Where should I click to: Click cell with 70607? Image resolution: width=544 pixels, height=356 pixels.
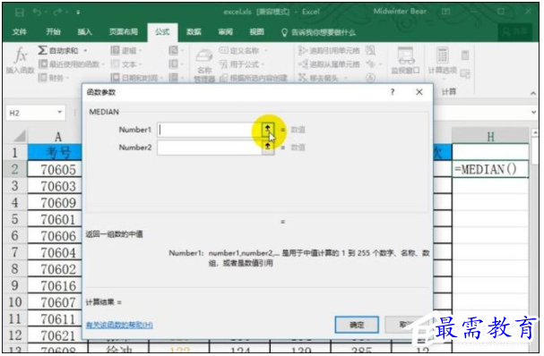point(55,302)
